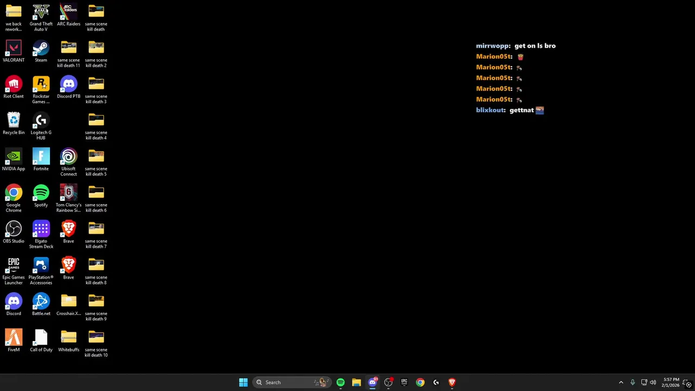This screenshot has height=391, width=695.
Task: Select the Battle.net desktop icon
Action: pos(41,305)
